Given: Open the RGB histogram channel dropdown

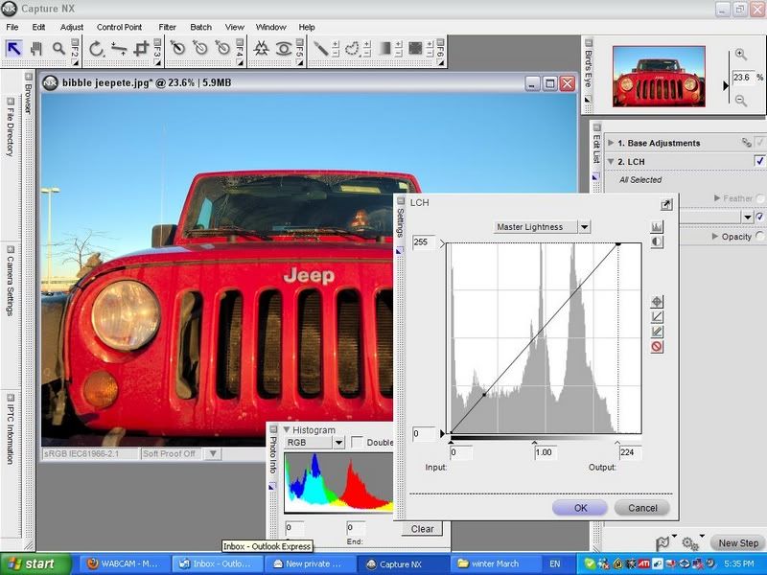Looking at the screenshot, I should [337, 443].
